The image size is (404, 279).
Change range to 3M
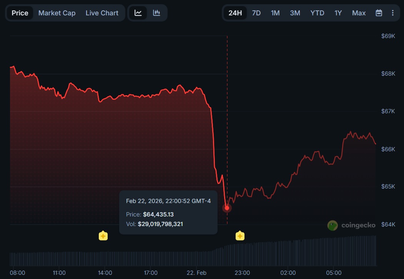[295, 13]
